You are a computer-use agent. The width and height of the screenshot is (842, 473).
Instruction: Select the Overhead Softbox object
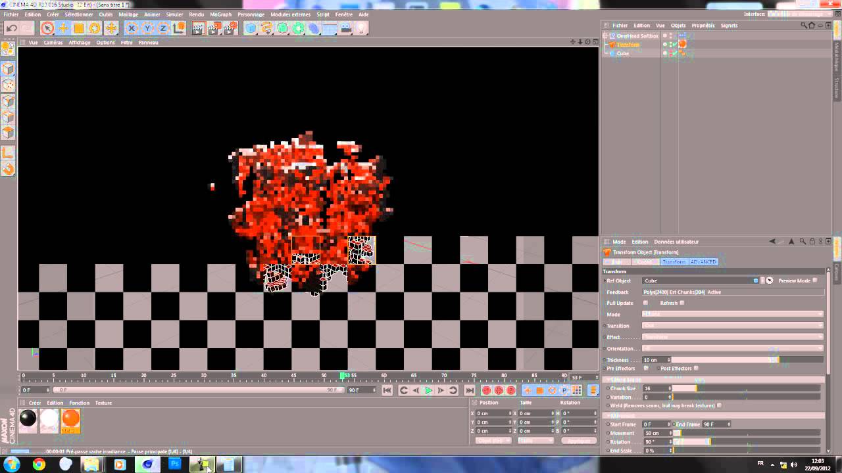[637, 35]
